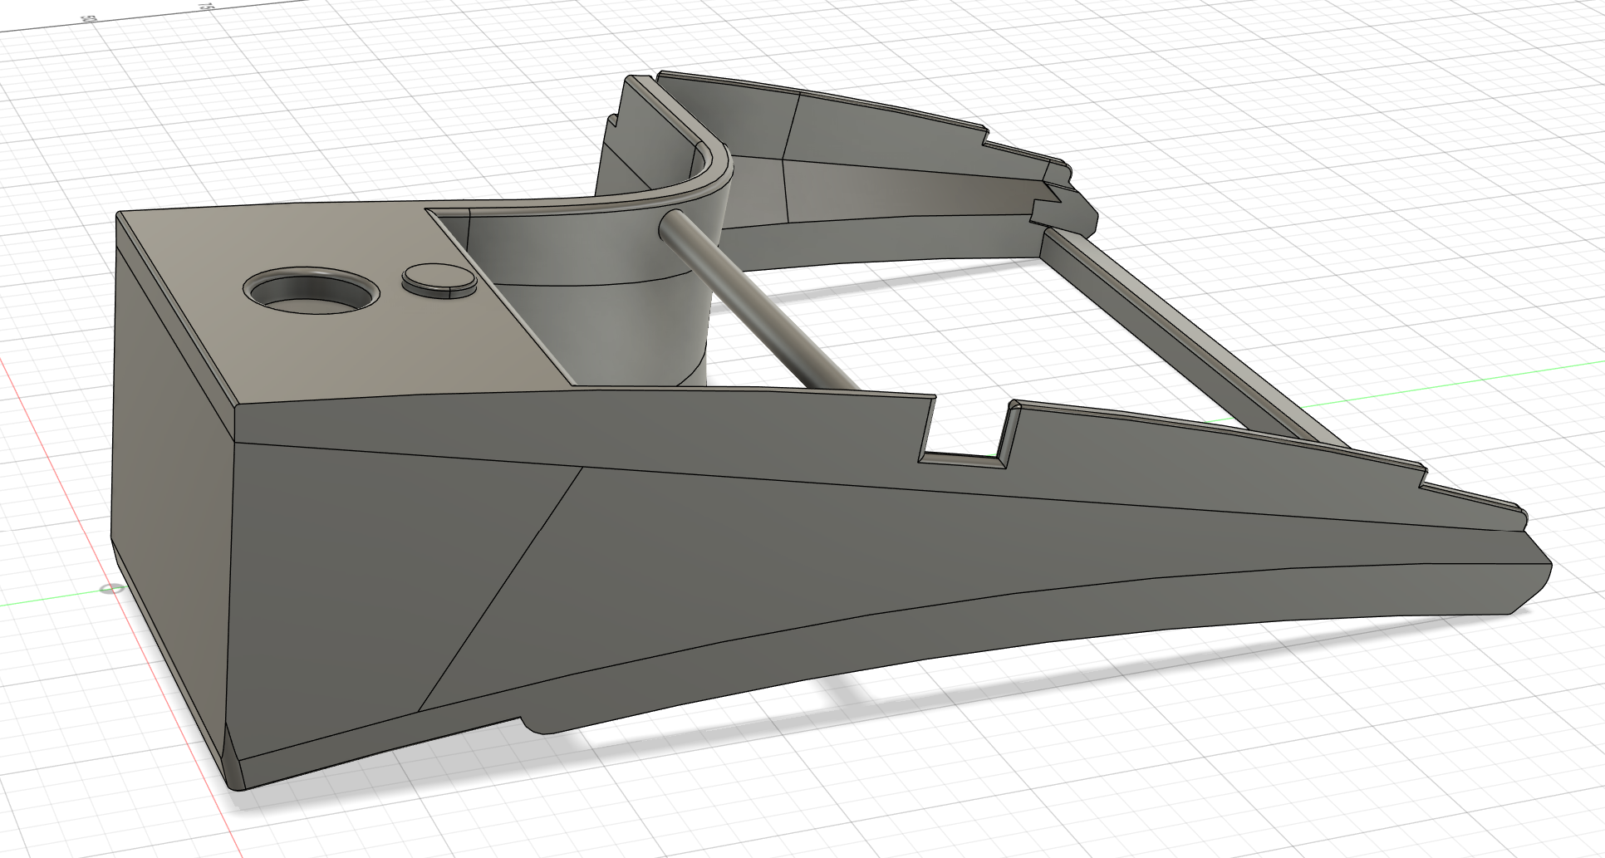The height and width of the screenshot is (858, 1605).
Task: Click the chamfered bottom edge at the front-left corner
Action: (235, 760)
